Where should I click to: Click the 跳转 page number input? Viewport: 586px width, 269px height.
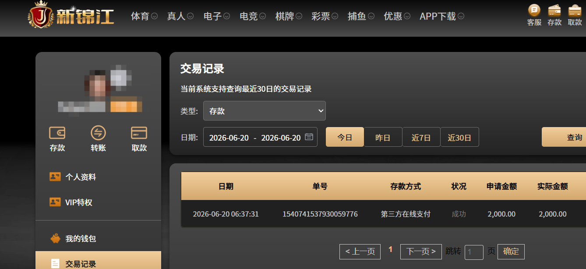click(x=474, y=252)
